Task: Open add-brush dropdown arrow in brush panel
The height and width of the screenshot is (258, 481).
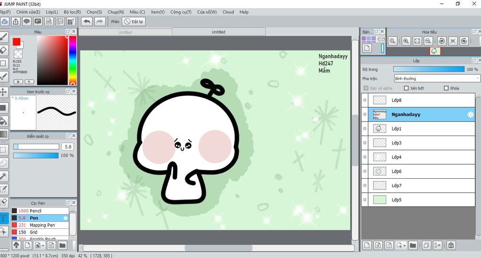Action: click(x=43, y=245)
